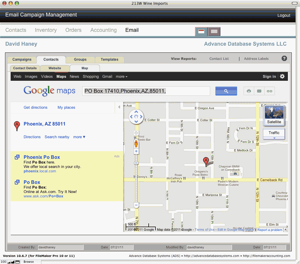Image resolution: width=300 pixels, height=264 pixels.
Task: Open Terms of Use link
Action: click(x=205, y=230)
